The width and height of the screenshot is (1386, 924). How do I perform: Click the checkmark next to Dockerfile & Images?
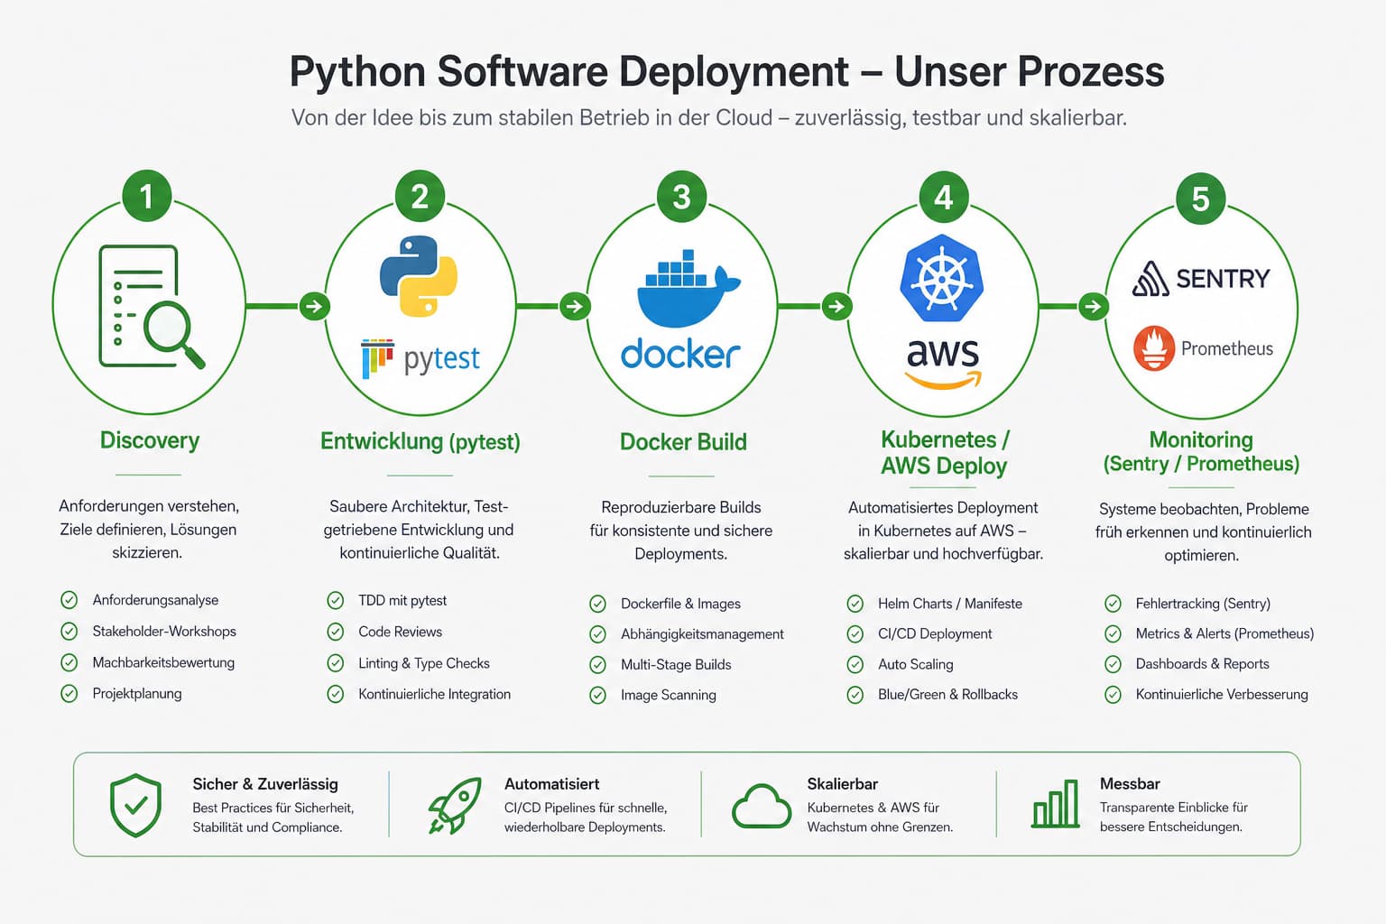597,604
